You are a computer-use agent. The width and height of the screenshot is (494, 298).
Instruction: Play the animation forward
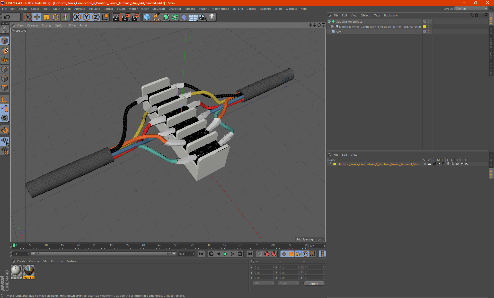point(225,254)
